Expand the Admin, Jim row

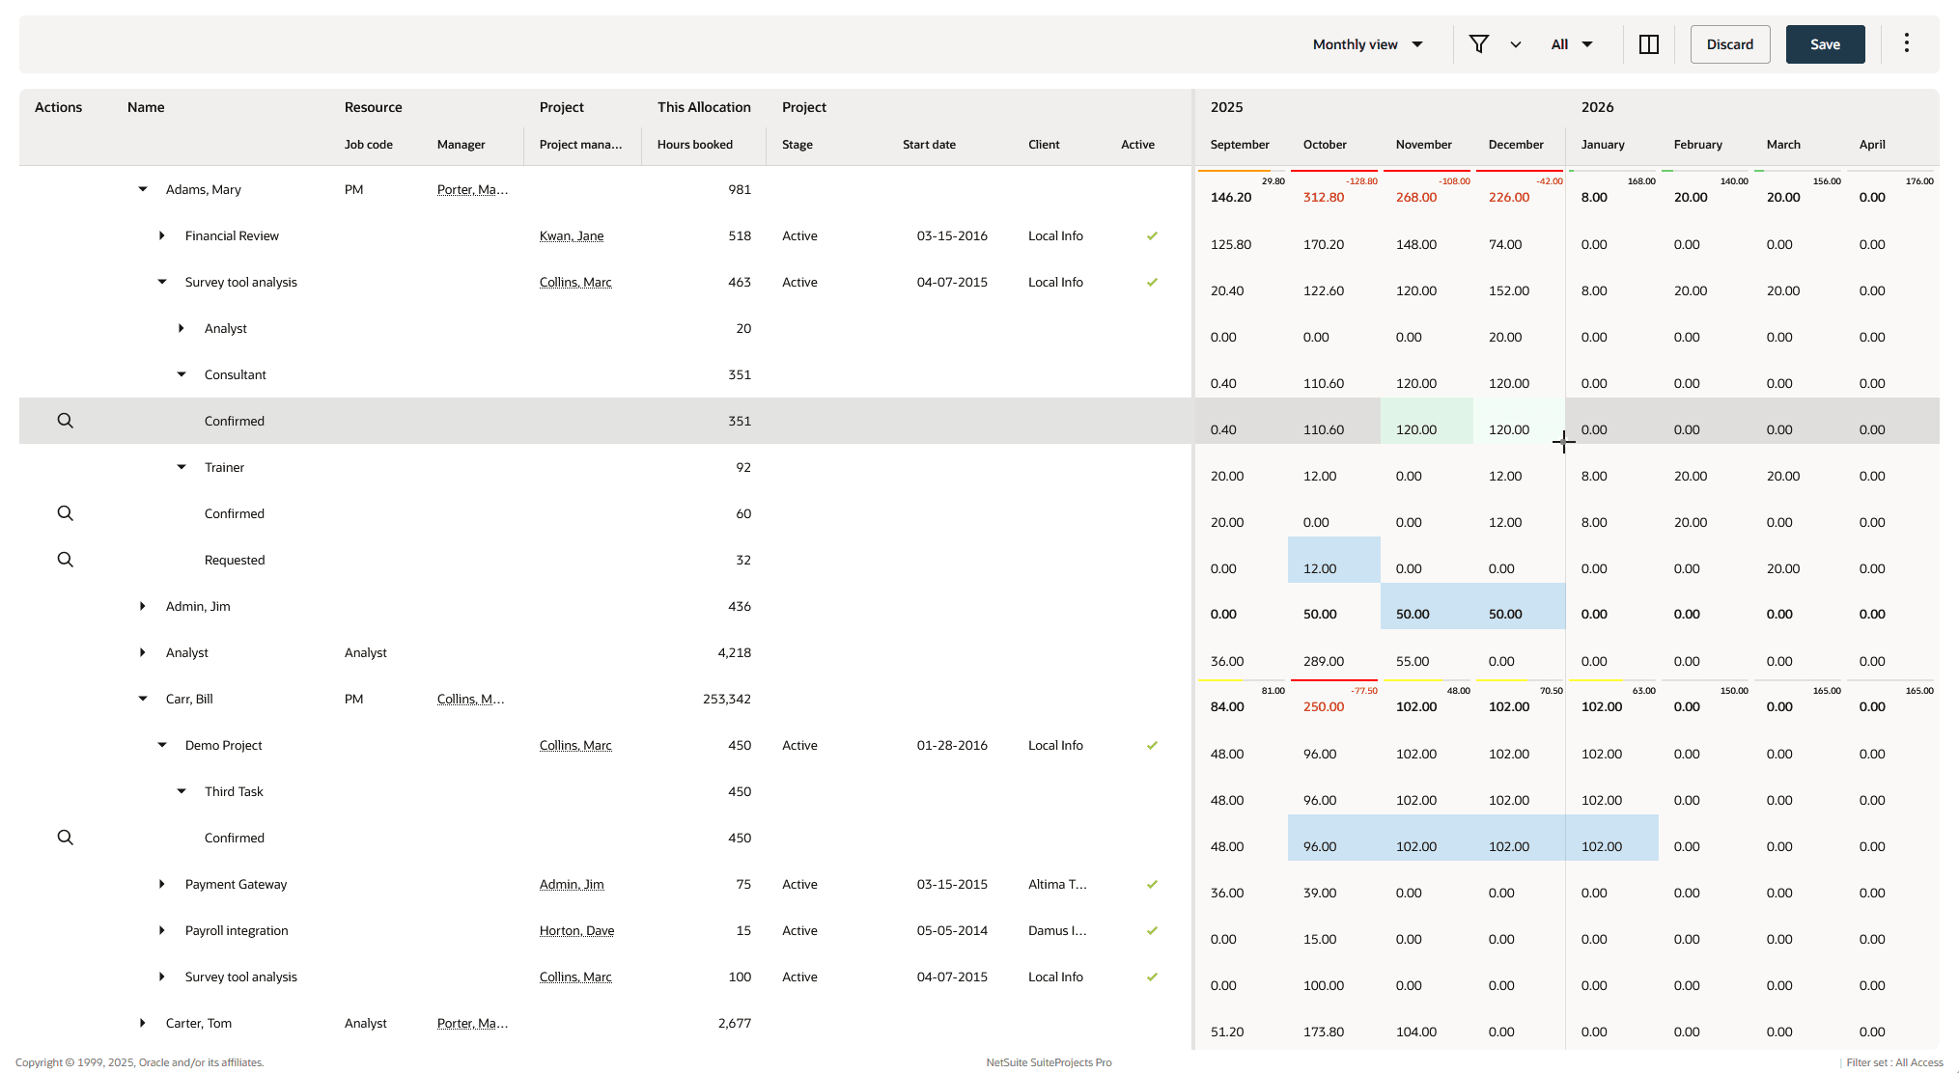coord(143,607)
